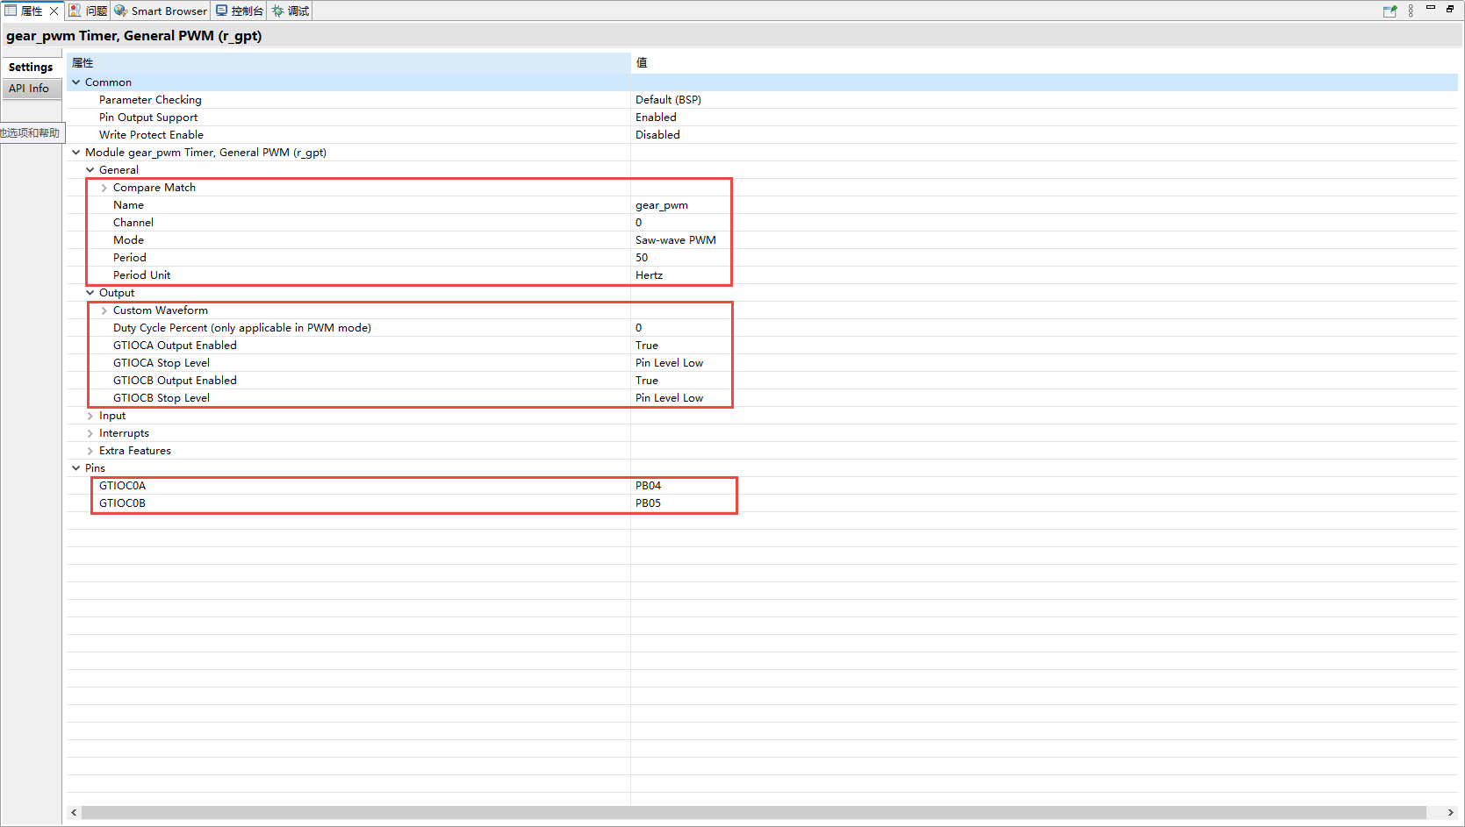
Task: Open Period Unit value Hertz
Action: click(649, 275)
